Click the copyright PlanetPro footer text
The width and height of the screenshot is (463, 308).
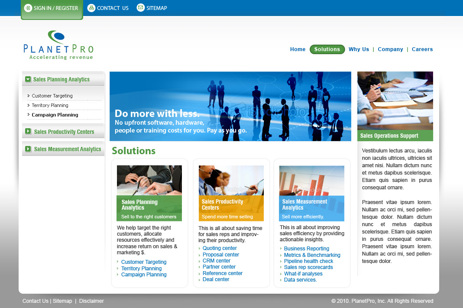[382, 301]
